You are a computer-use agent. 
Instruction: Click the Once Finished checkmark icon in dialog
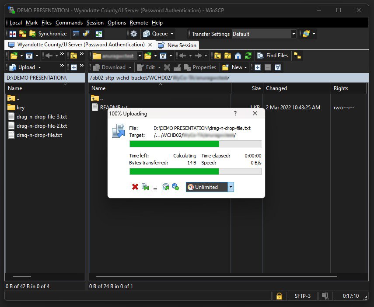[x=175, y=187]
